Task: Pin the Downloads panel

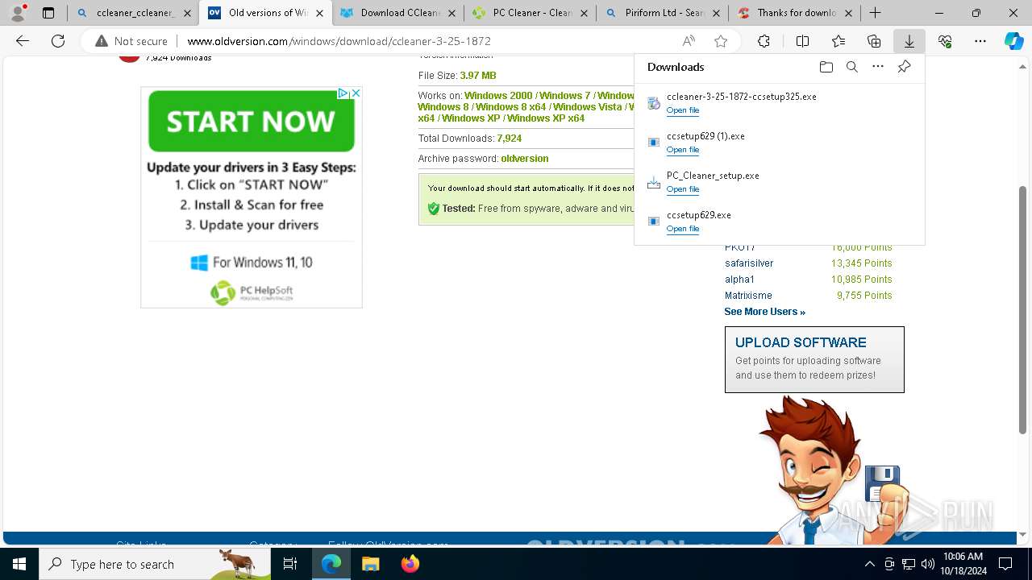Action: [904, 67]
